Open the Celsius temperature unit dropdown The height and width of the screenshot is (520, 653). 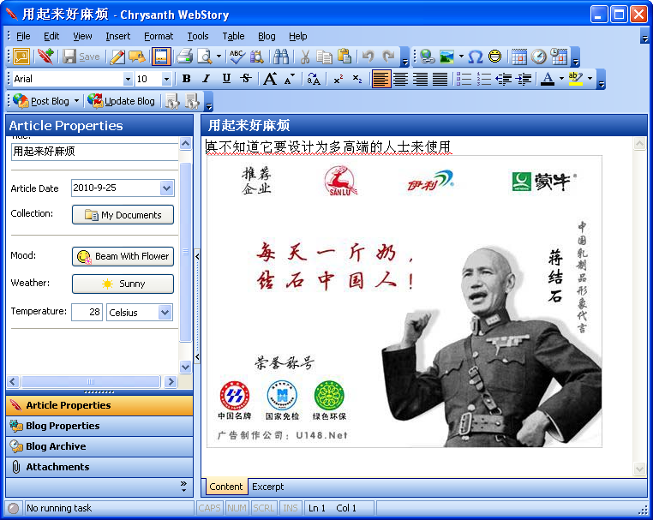[x=165, y=313]
